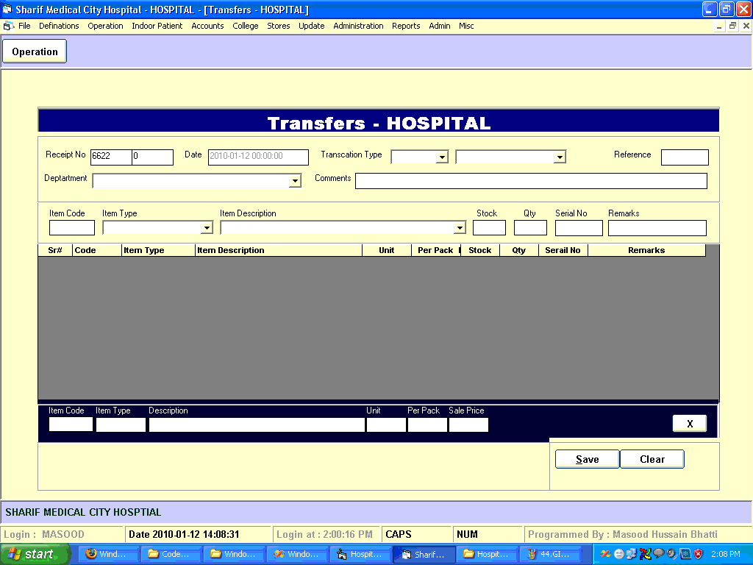The width and height of the screenshot is (753, 565).
Task: Open the Administration menu
Action: [358, 26]
